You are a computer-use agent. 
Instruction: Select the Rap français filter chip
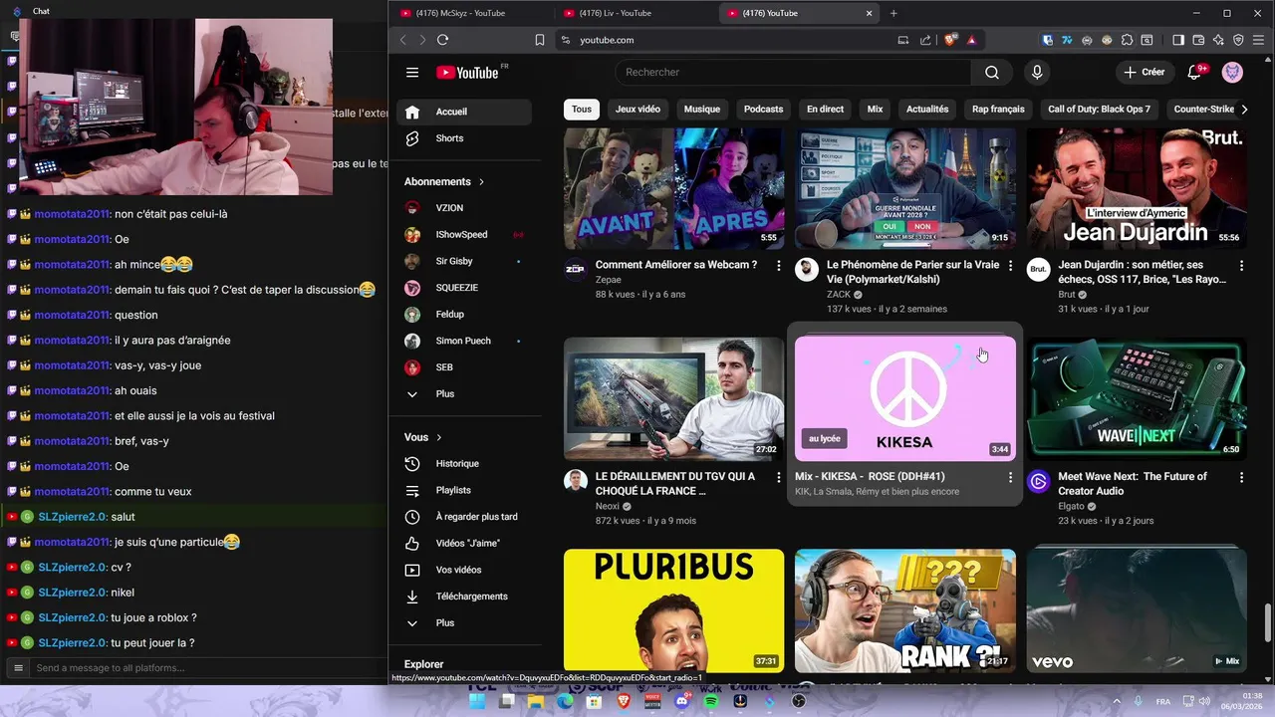coord(998,110)
